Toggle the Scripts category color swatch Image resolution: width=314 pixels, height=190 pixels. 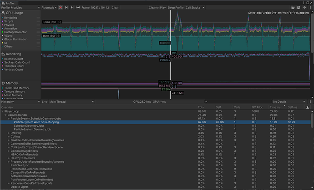point(2,21)
